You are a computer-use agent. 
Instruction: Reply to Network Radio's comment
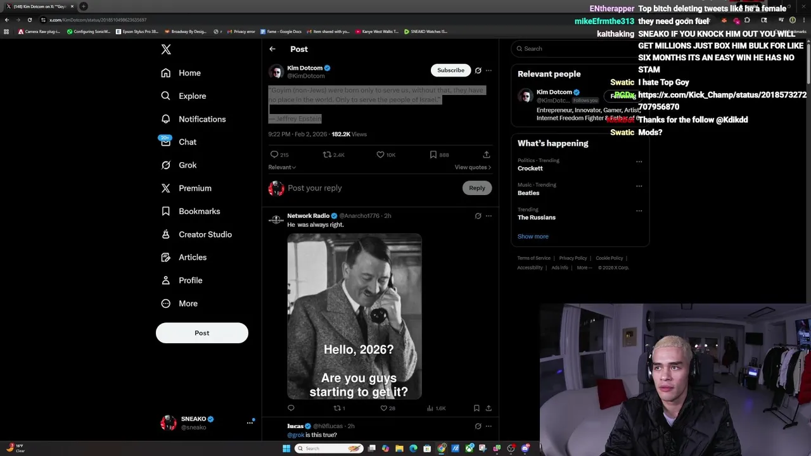tap(291, 408)
